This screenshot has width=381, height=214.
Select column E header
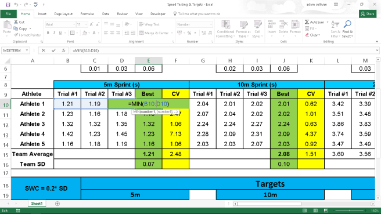pyautogui.click(x=149, y=61)
